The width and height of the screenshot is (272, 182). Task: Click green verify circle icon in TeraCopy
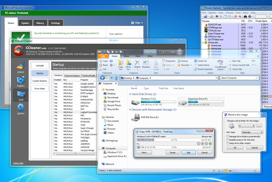click(210, 144)
